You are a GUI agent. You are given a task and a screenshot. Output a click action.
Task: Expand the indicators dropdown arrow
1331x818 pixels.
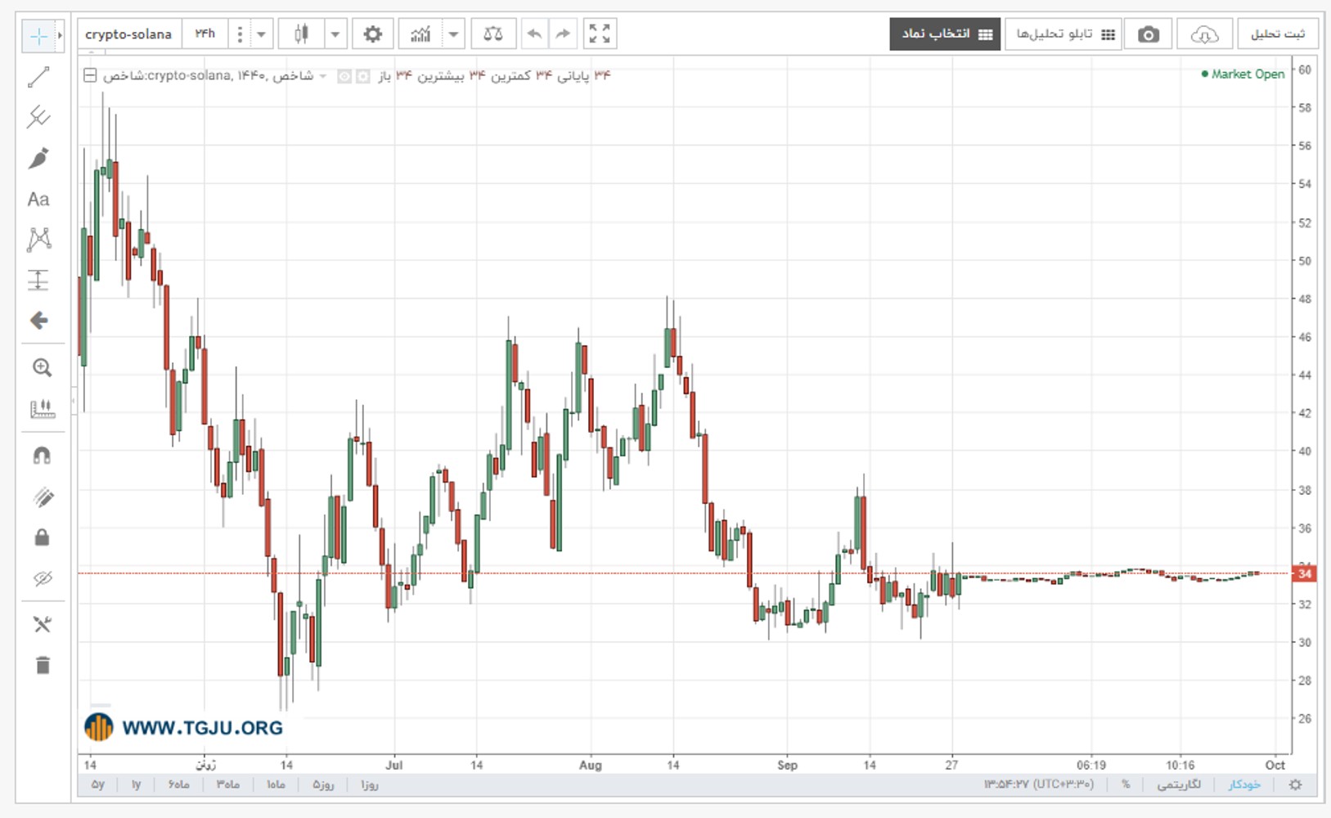pos(453,34)
